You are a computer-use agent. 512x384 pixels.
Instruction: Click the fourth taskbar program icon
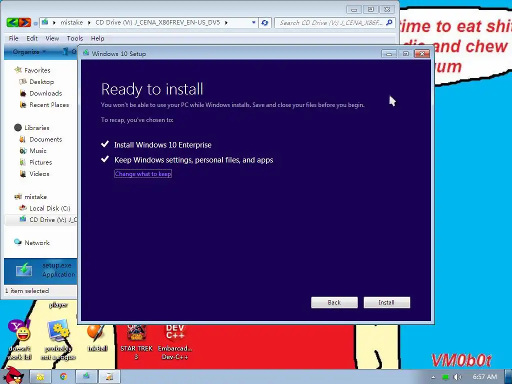click(x=109, y=376)
